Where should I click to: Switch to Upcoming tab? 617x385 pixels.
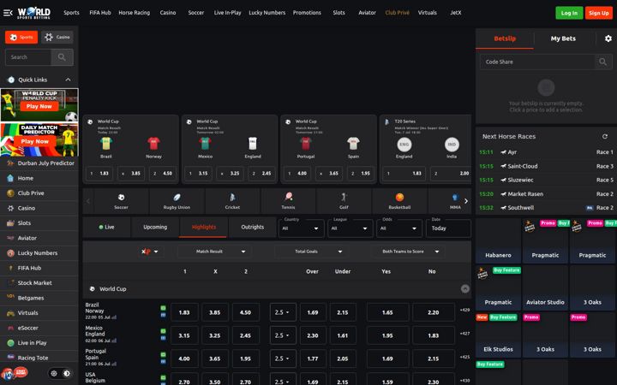click(x=155, y=227)
